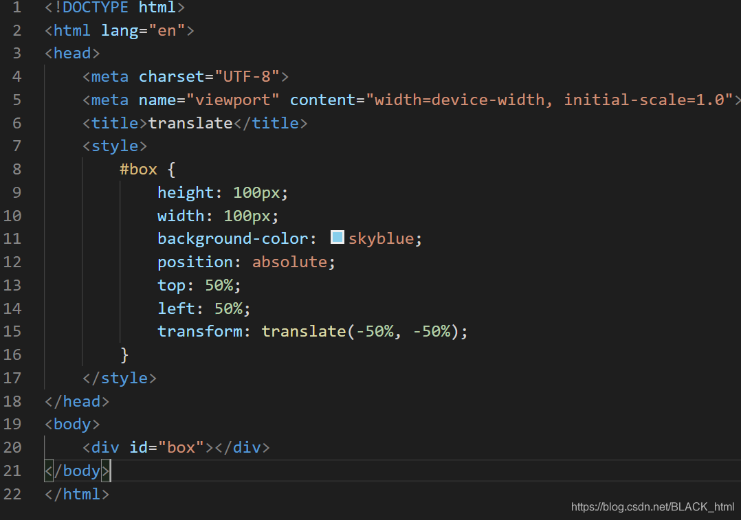Click "initial-scale=1.0" in the content value

click(644, 100)
